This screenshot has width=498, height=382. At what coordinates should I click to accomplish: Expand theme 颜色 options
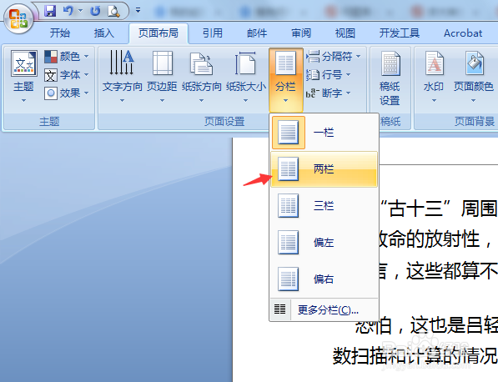(x=67, y=57)
